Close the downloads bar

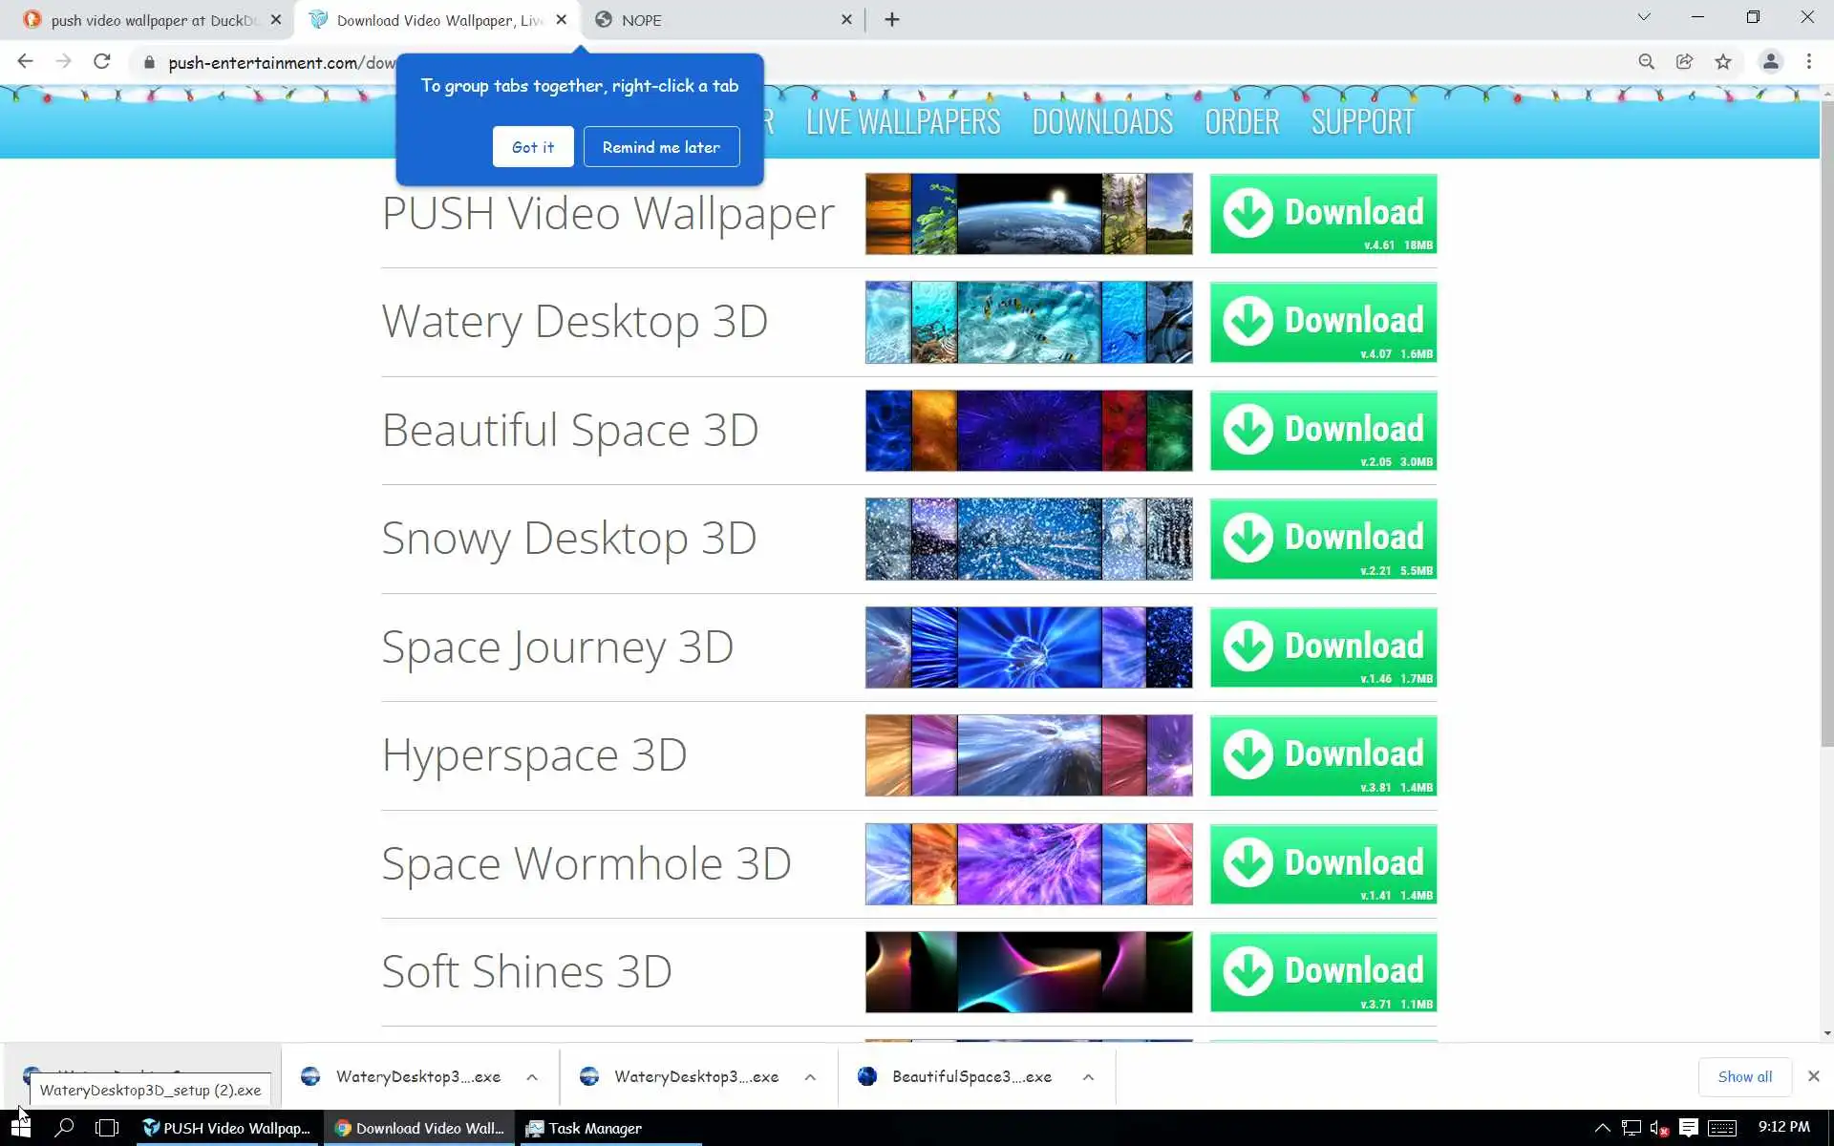1813,1076
